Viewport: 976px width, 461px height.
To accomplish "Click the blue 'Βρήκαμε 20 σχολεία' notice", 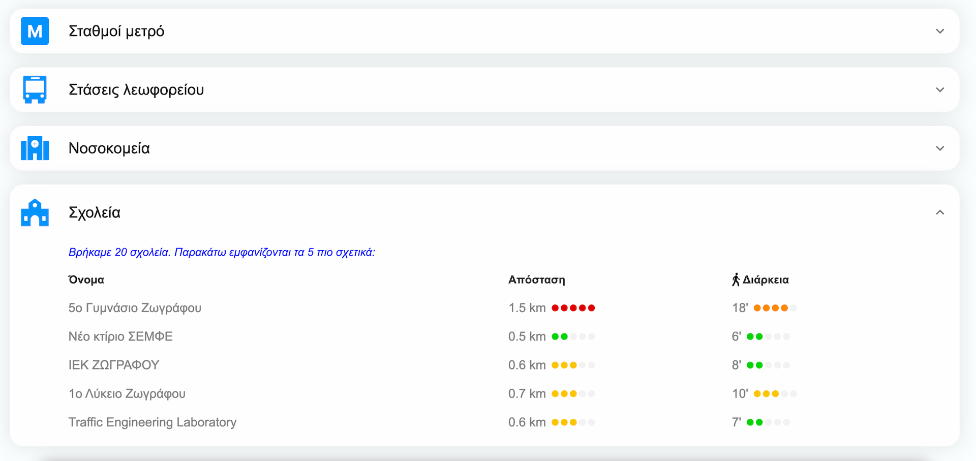I will (222, 252).
